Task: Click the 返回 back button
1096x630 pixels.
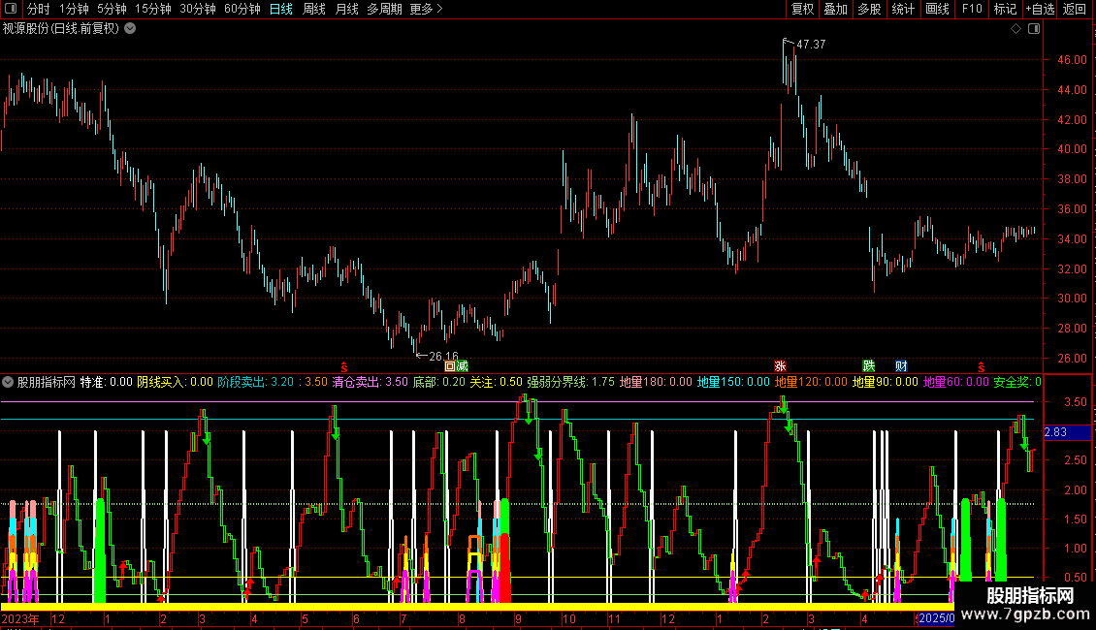Action: 1075,9
